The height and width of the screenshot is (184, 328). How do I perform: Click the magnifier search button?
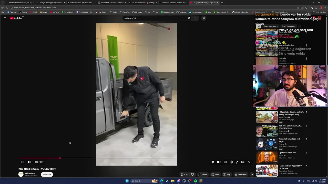(195, 18)
